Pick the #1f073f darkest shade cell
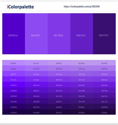118x125 pixels. (59, 112)
